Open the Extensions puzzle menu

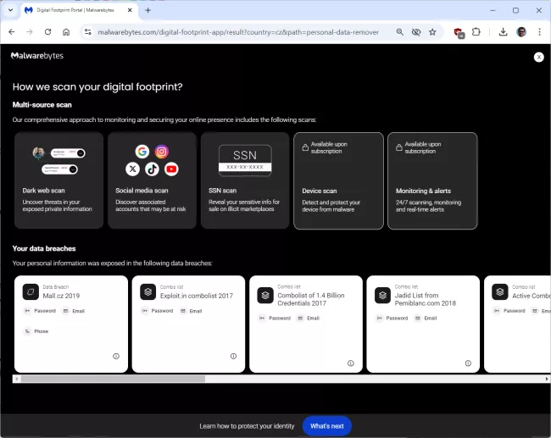click(476, 32)
